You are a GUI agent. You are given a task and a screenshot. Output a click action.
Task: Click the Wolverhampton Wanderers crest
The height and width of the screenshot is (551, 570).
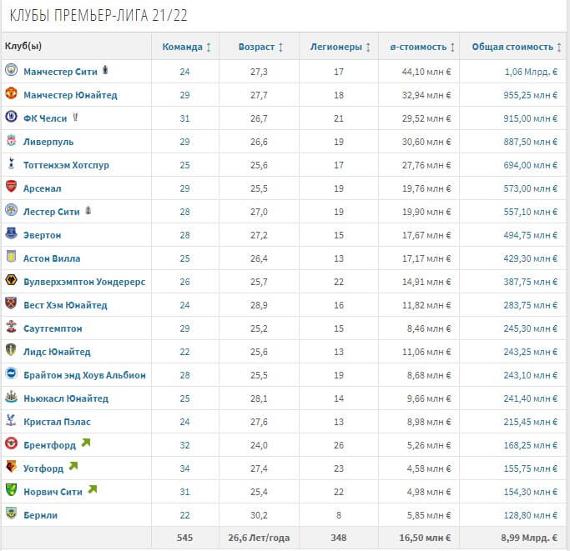12,280
